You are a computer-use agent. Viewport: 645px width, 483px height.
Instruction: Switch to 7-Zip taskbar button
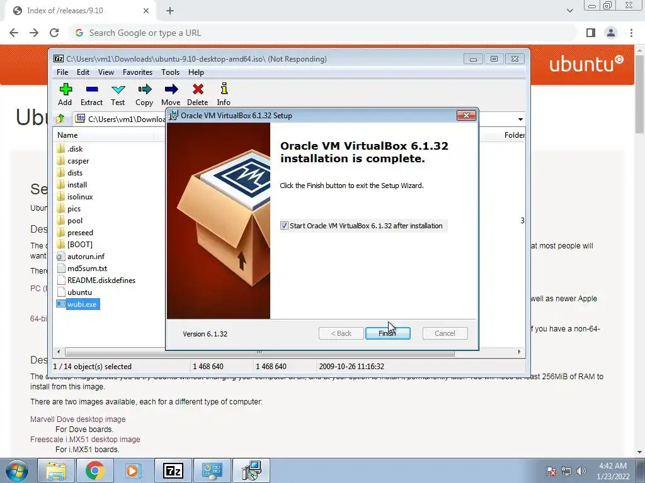[x=173, y=470]
